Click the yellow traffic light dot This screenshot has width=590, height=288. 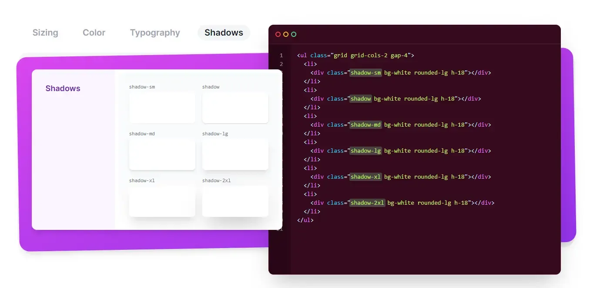[286, 34]
